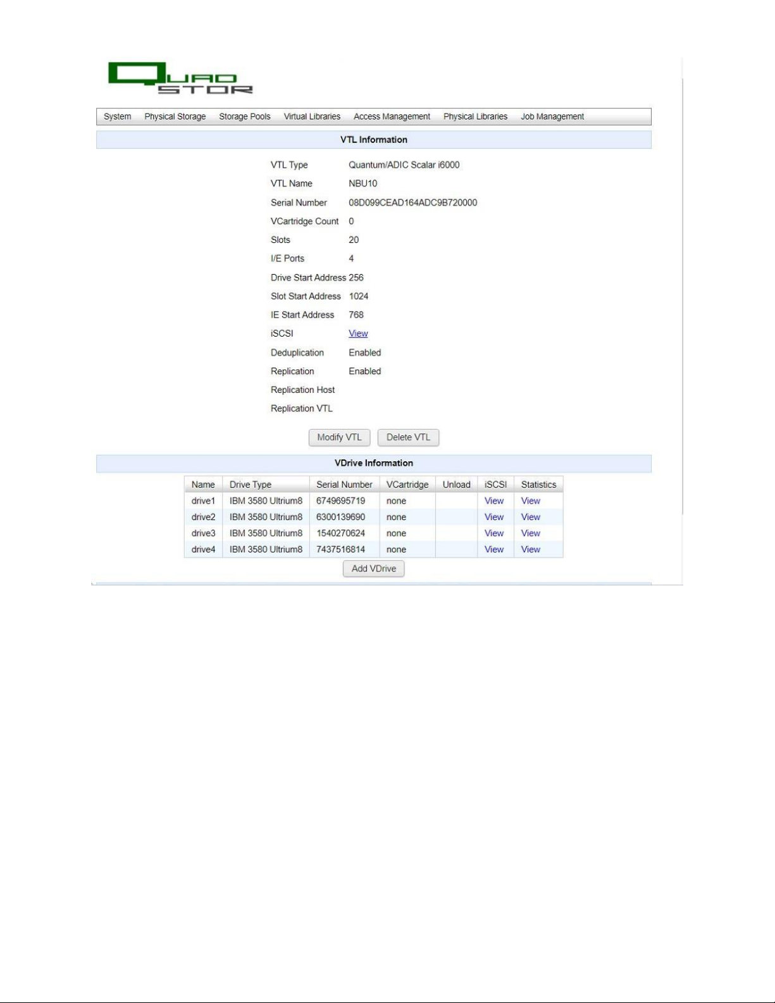Open the Job Management menu
The width and height of the screenshot is (775, 1003).
pyautogui.click(x=552, y=116)
